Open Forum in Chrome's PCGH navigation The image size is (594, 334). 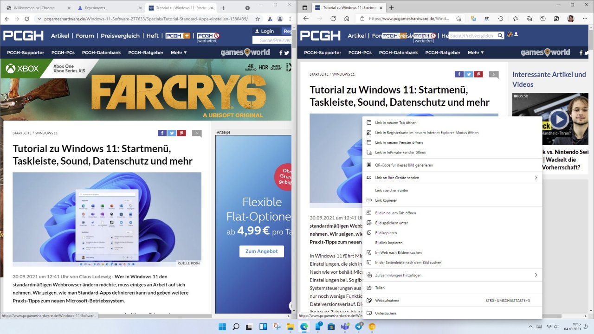(85, 36)
